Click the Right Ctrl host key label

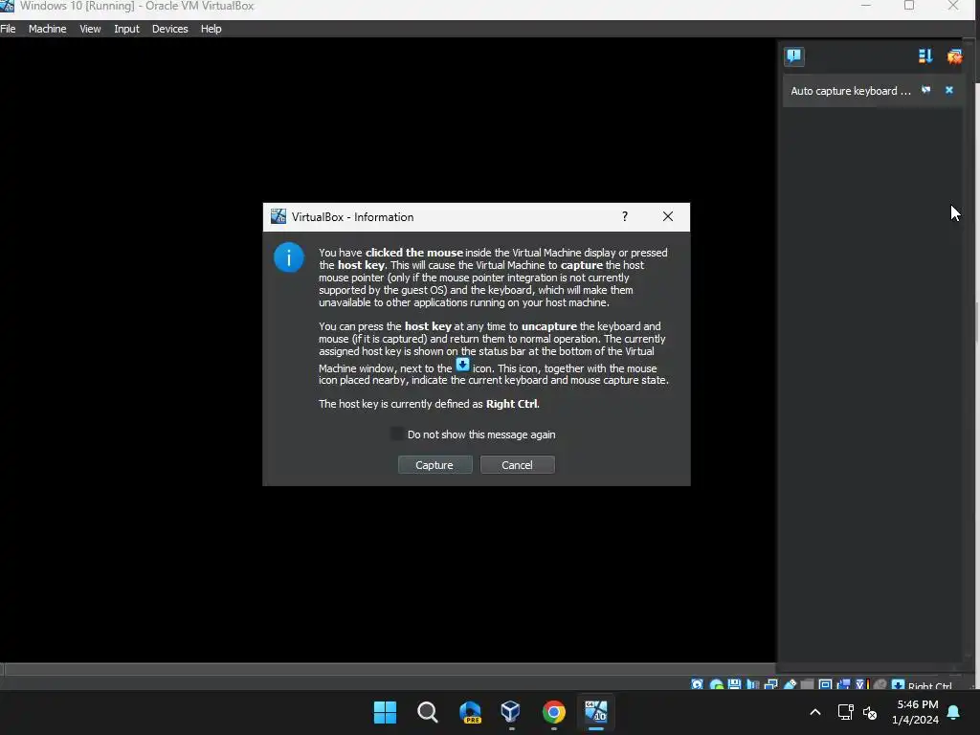(930, 685)
